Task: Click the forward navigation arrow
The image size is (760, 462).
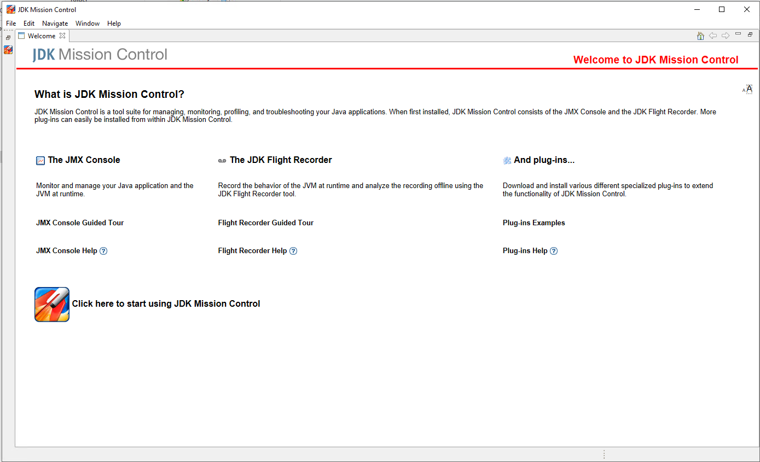Action: [726, 36]
